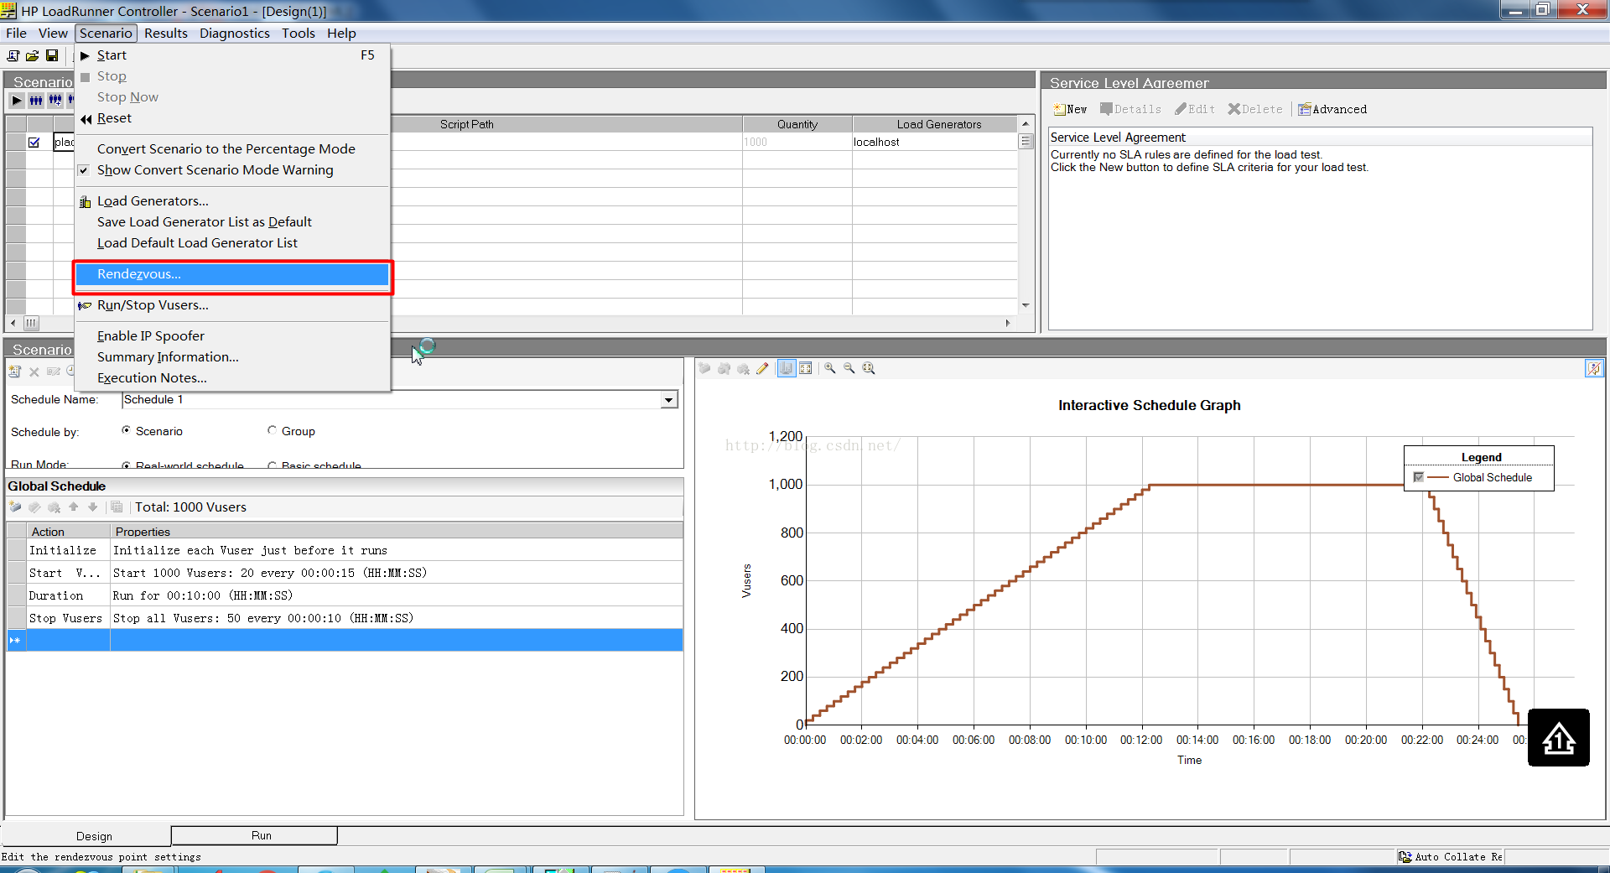
Task: Select the Stop Vusers action row
Action: (x=345, y=618)
